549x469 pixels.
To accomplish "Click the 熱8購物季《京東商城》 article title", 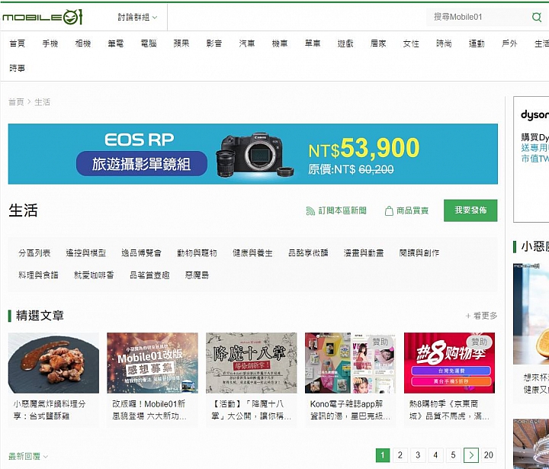I will coord(449,410).
